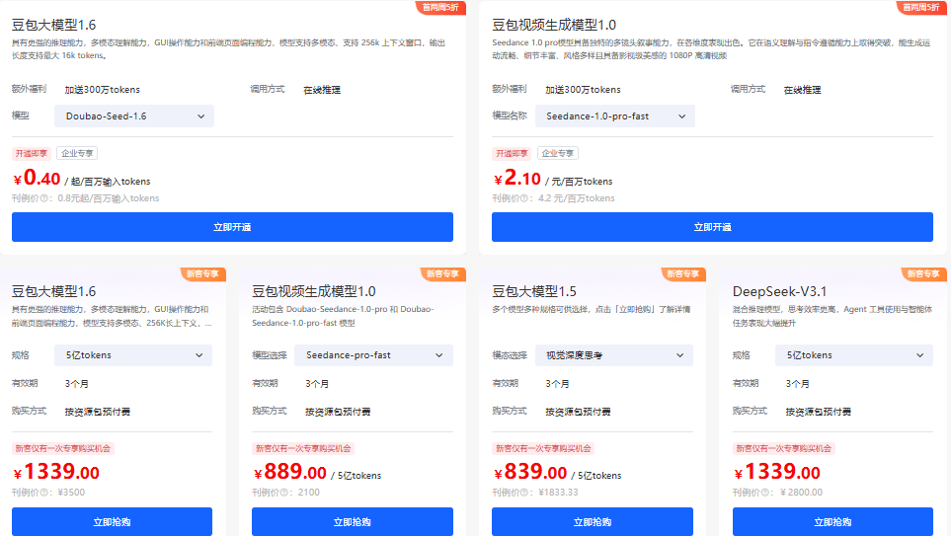This screenshot has width=951, height=536.
Task: Click the '/ 起/百万输入tokens' unit beside ¥0.40
Action: 108,182
